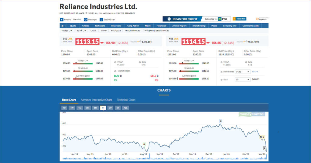
Task: Click the H marker on the chart
Action: pos(221,121)
